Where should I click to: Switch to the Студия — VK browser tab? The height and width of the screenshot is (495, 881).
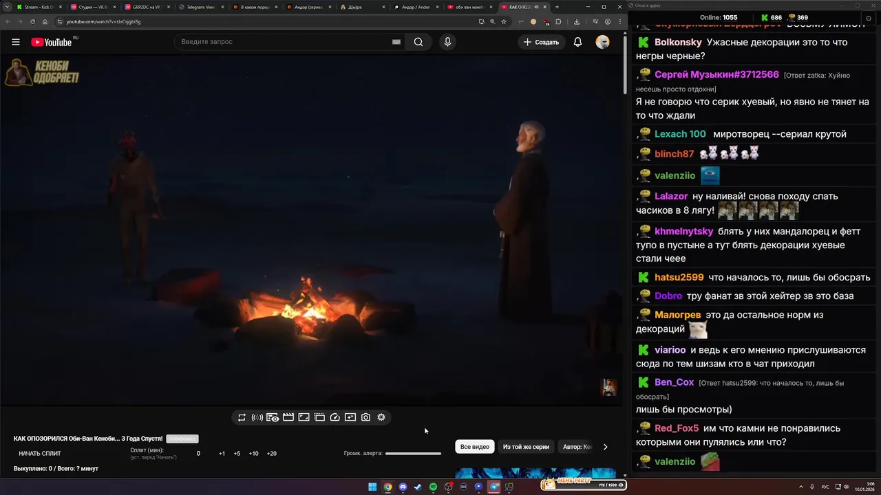[92, 7]
